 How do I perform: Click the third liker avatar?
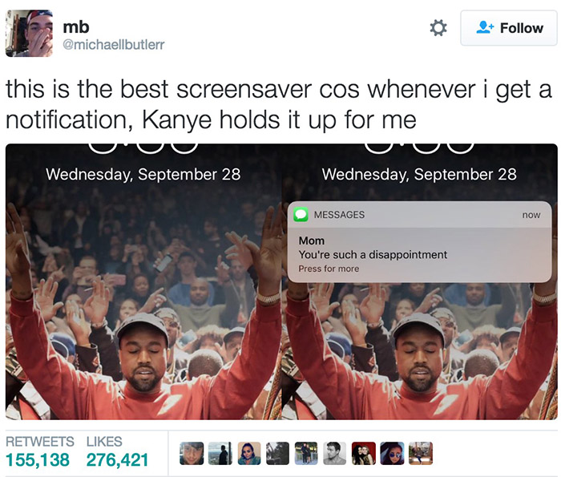coord(249,454)
